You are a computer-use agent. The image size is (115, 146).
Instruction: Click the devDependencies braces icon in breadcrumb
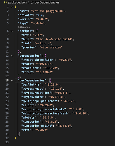pos(32,2)
